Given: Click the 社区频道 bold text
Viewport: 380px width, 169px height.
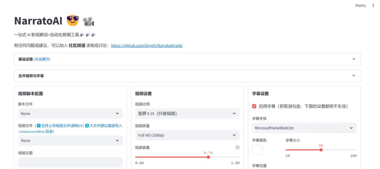Looking at the screenshot, I should pos(77,45).
